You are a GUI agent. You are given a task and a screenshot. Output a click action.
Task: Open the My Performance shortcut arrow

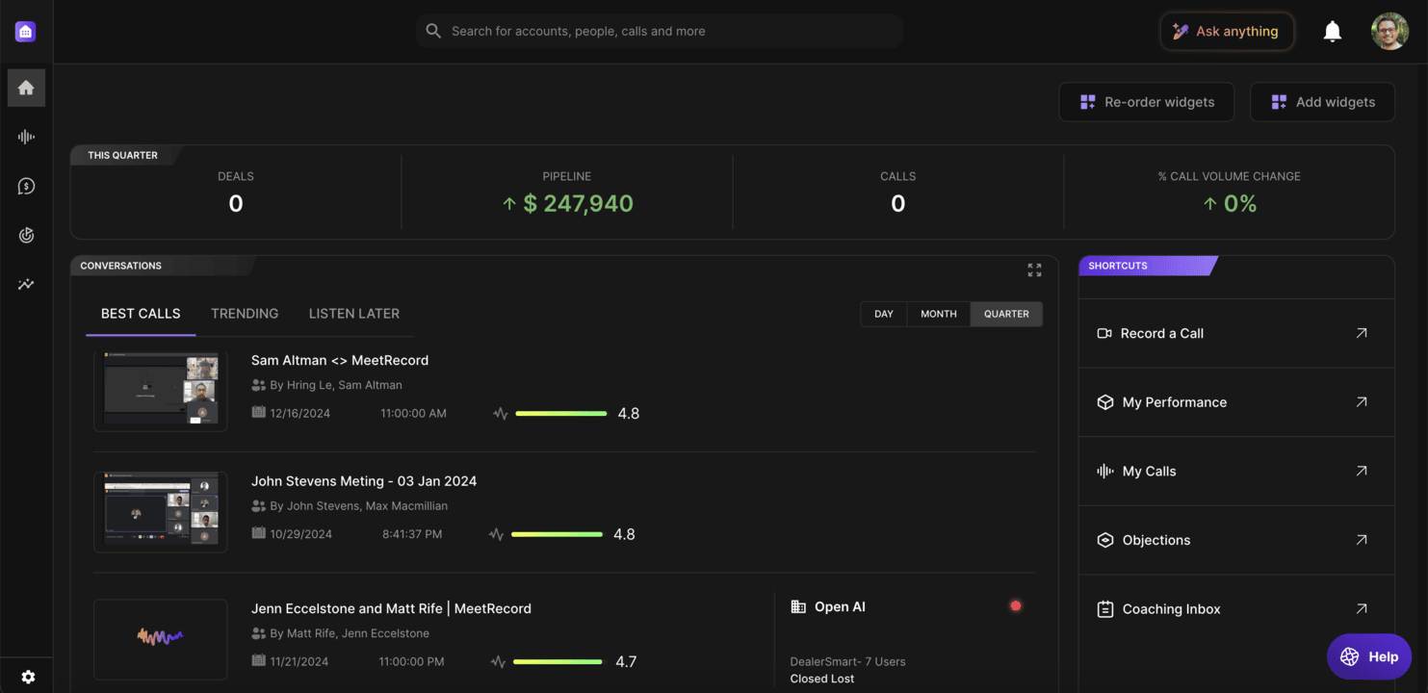tap(1361, 402)
